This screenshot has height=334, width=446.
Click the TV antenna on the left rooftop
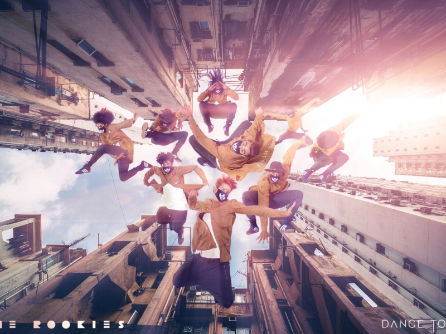click(77, 241)
